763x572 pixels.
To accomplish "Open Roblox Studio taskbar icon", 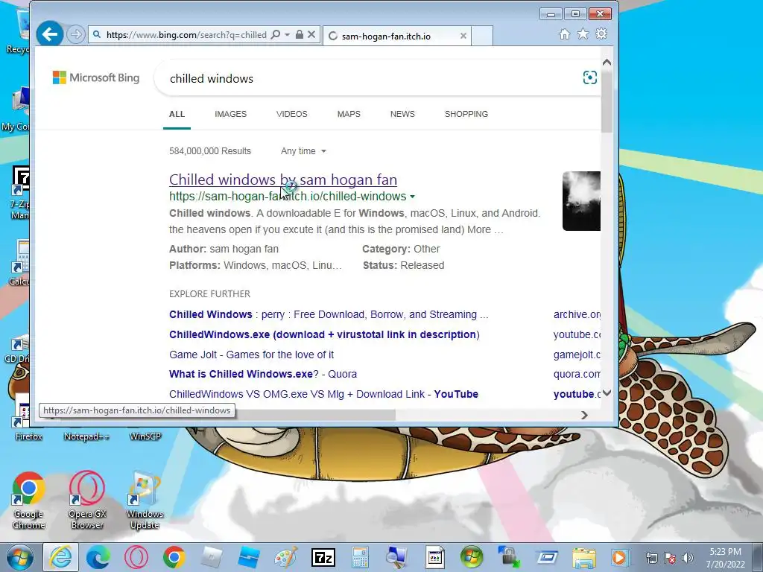I will (x=249, y=557).
